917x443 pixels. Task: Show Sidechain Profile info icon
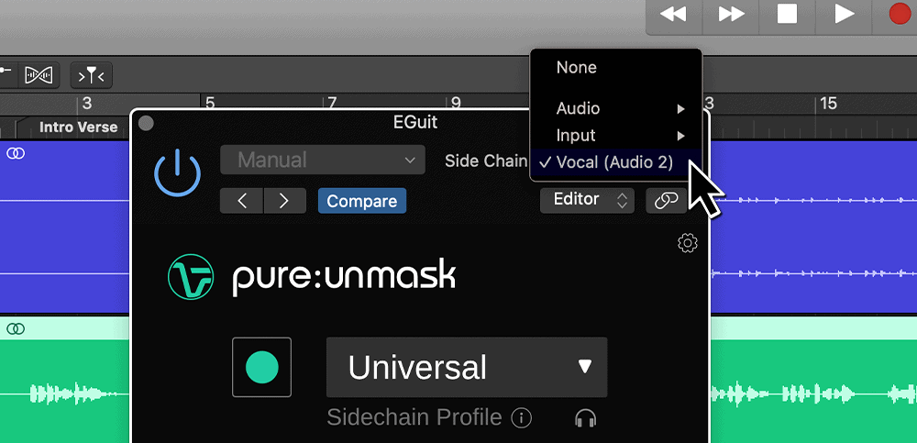click(x=521, y=418)
